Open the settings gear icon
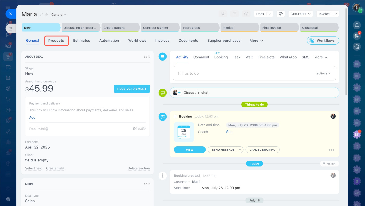 [281, 14]
